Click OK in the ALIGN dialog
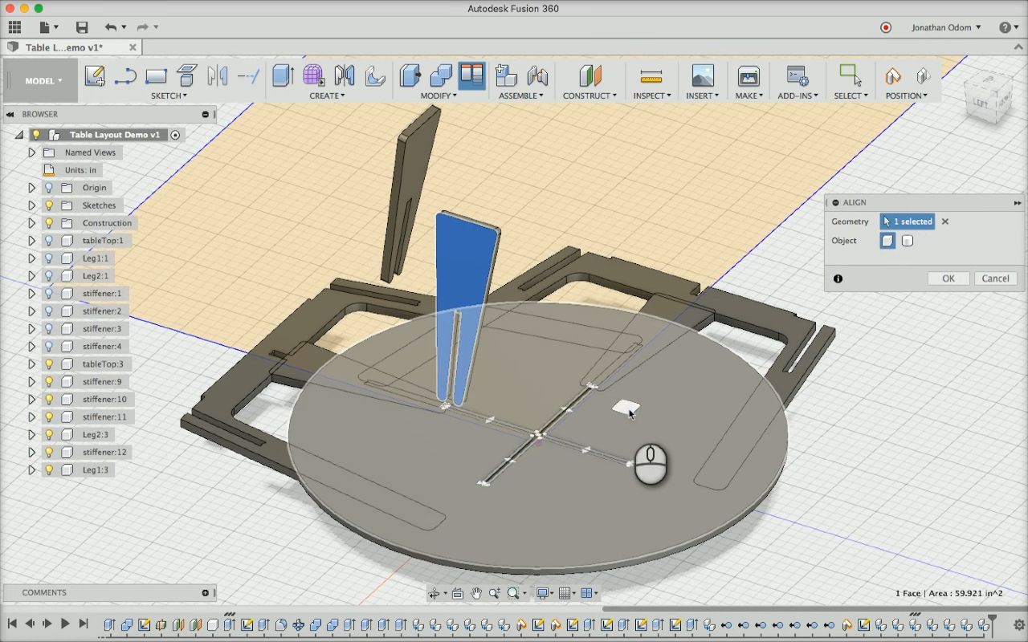1028x642 pixels. coord(948,278)
